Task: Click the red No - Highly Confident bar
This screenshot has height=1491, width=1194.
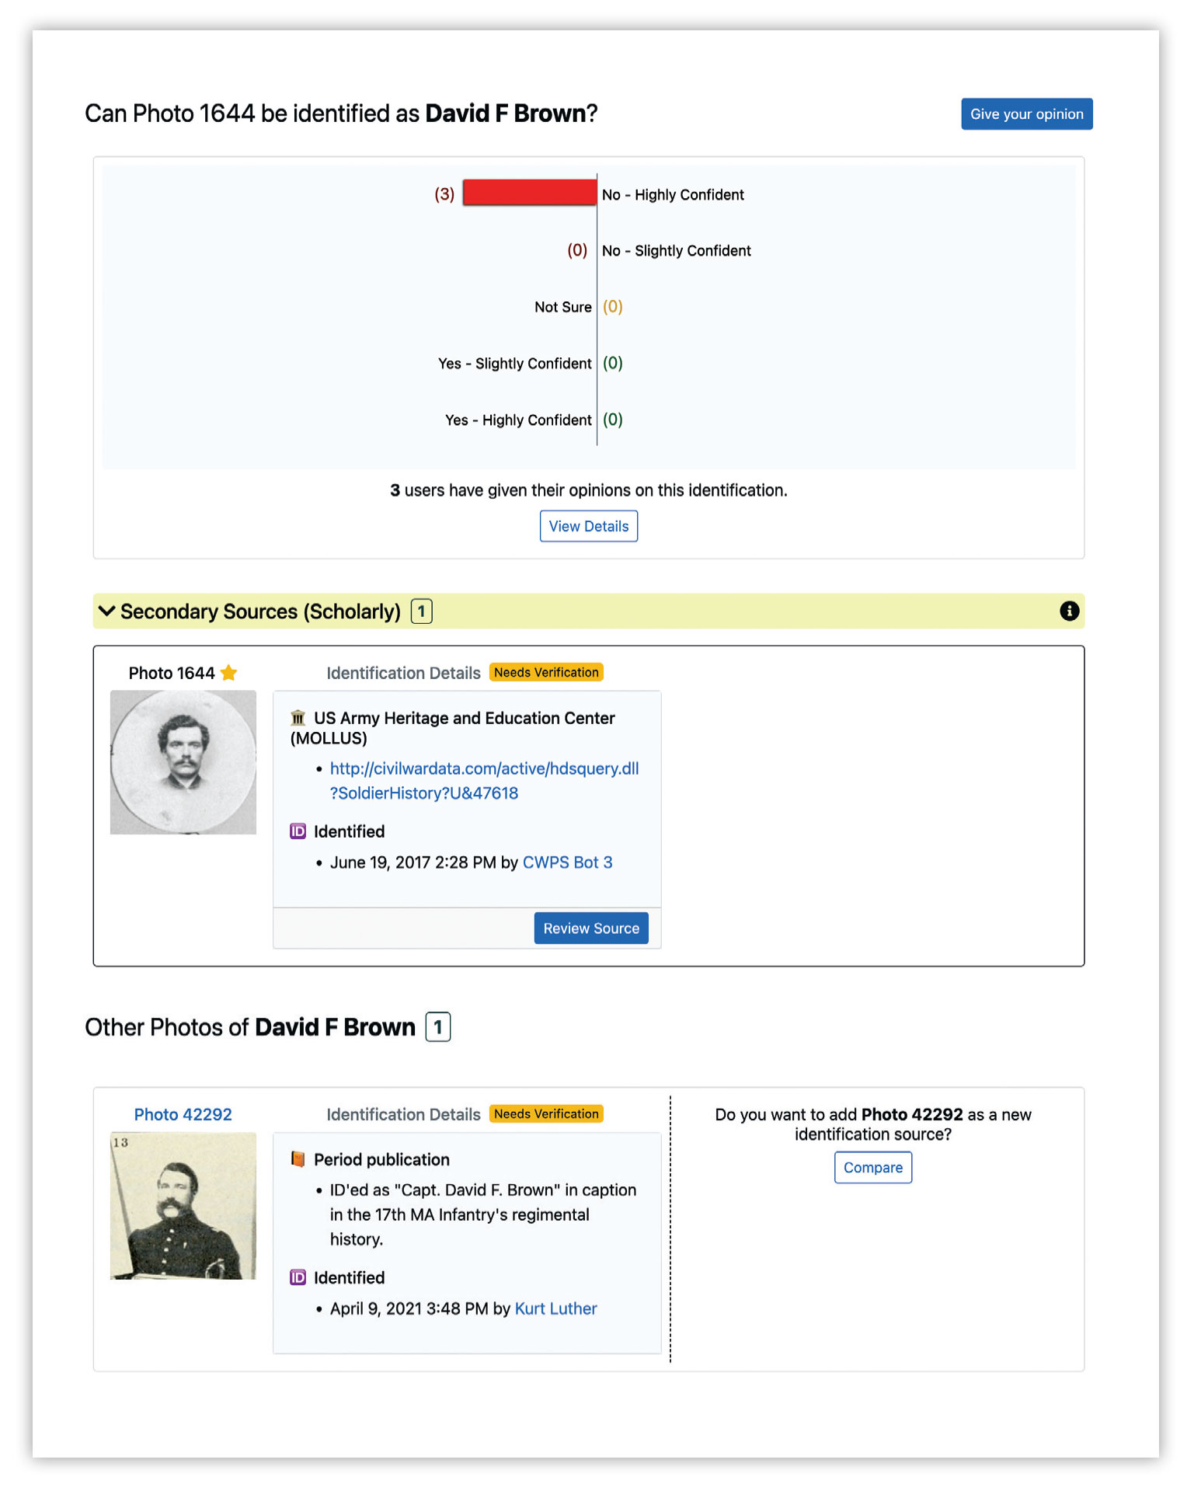Action: point(529,193)
